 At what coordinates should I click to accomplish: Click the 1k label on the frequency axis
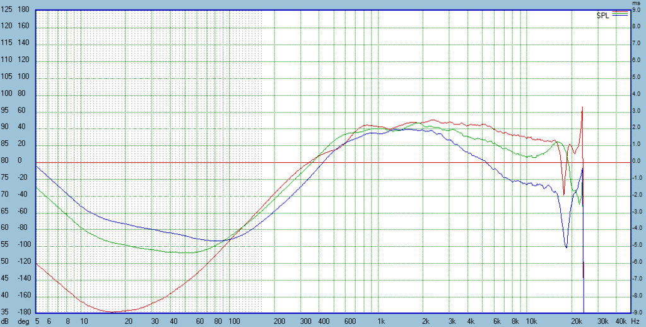(x=382, y=321)
